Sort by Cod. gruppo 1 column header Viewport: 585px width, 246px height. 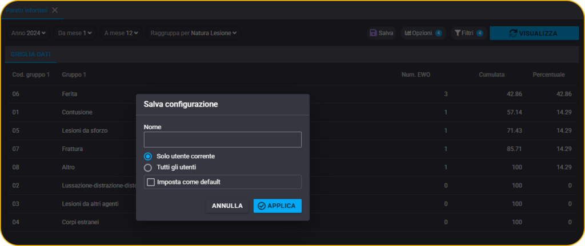[31, 75]
